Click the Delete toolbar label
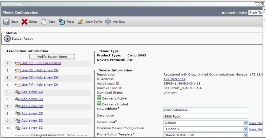The height and width of the screenshot is (138, 266). click(33, 22)
